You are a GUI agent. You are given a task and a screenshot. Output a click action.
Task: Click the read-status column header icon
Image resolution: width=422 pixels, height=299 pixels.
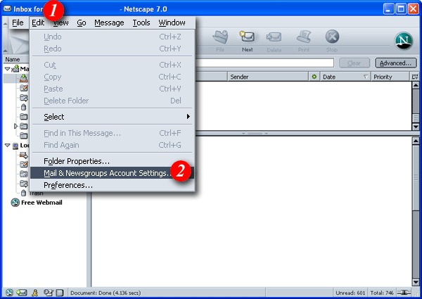tap(314, 77)
